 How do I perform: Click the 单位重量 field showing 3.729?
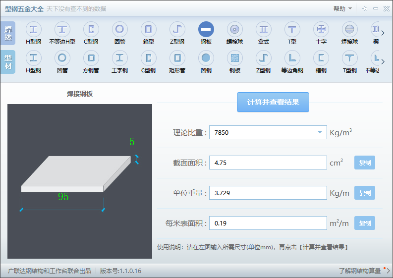pyautogui.click(x=268, y=193)
